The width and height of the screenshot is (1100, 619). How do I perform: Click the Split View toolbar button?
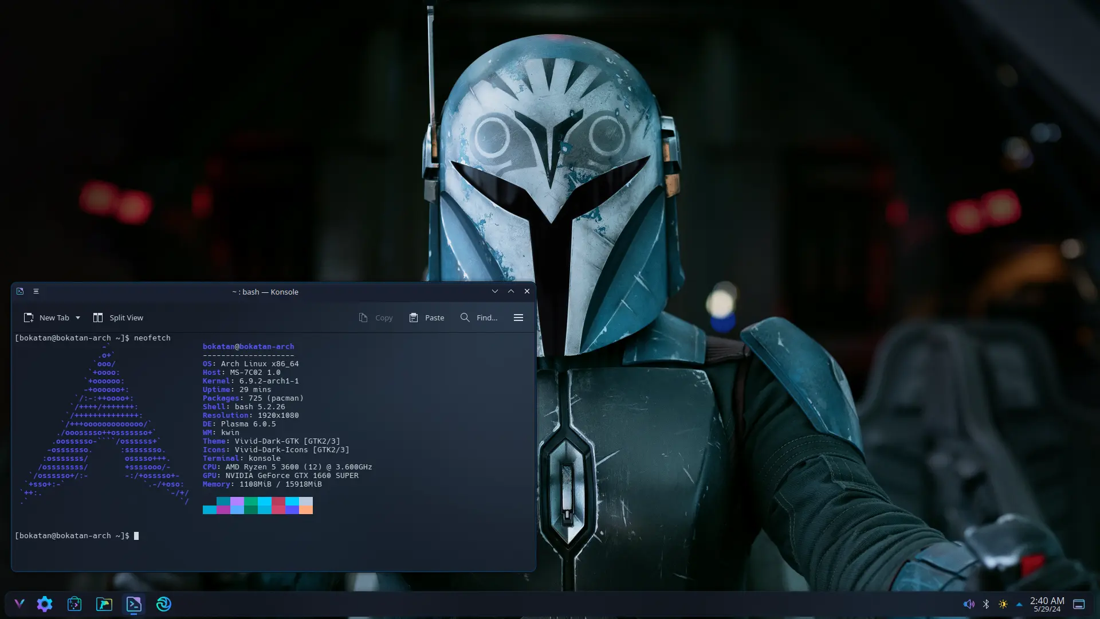pos(119,318)
